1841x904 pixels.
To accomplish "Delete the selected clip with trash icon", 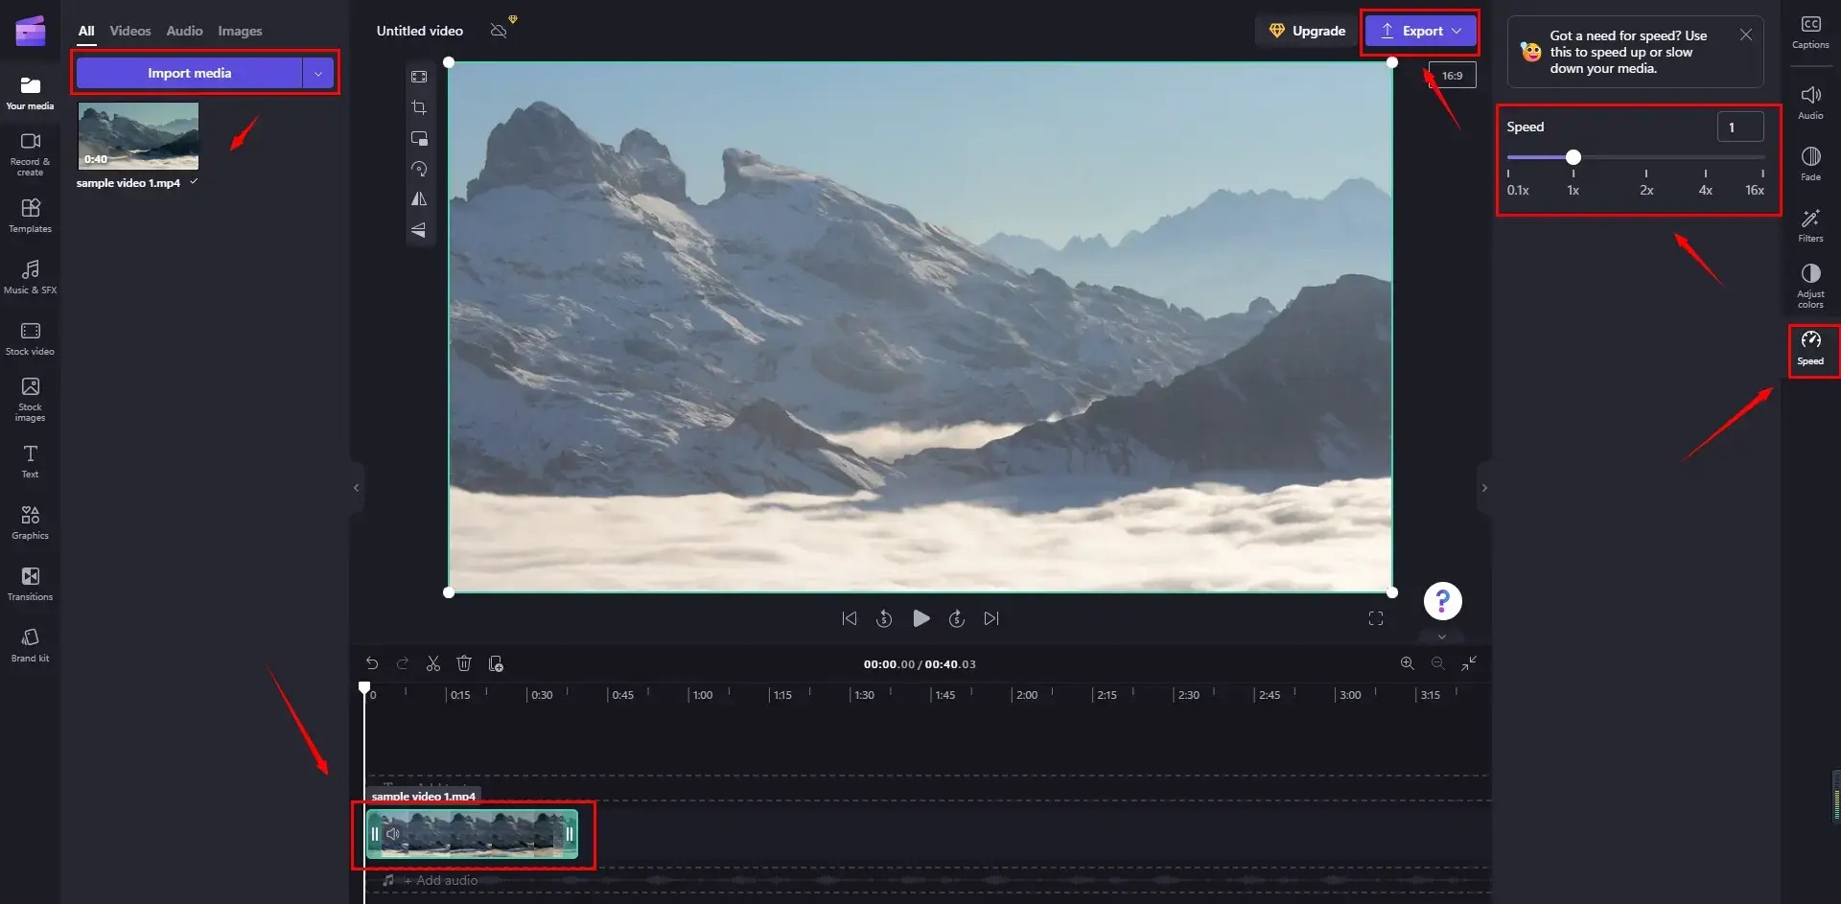I will coord(464,663).
